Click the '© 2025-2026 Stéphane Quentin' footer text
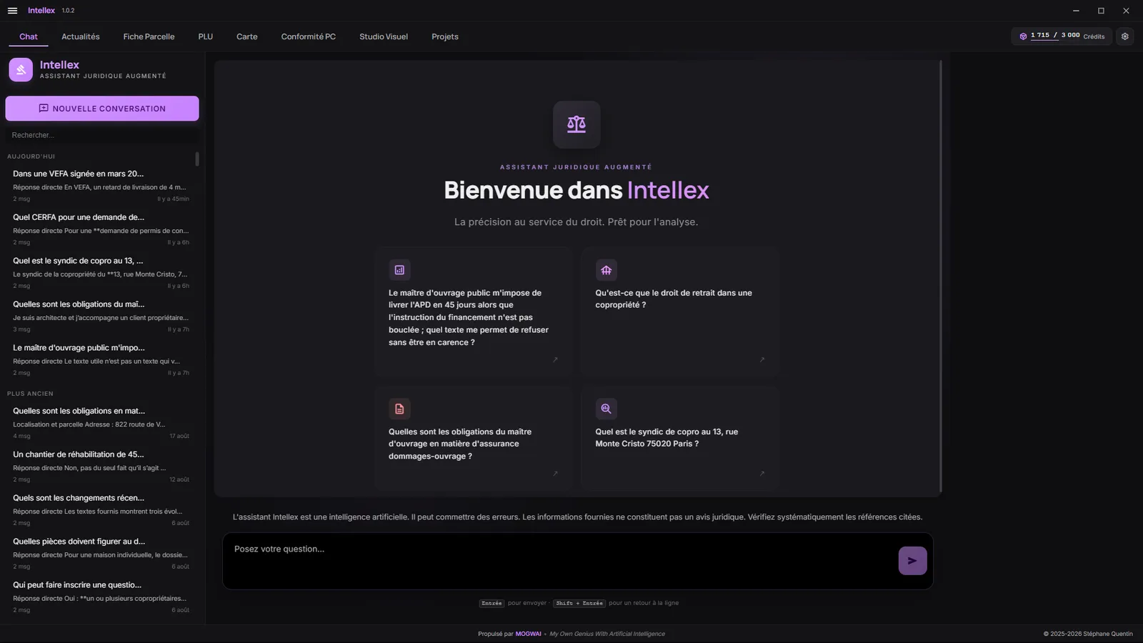 pos(1088,634)
